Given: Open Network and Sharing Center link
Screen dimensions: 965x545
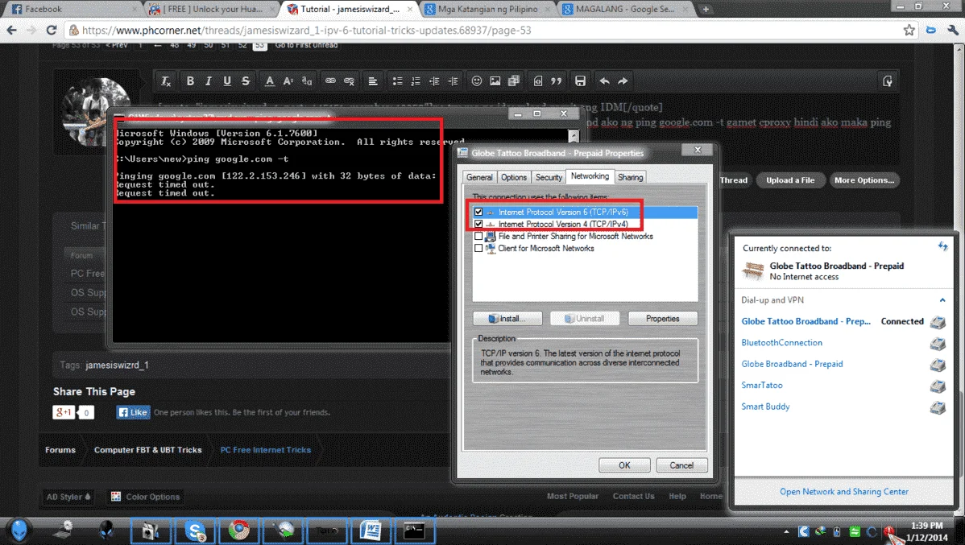Looking at the screenshot, I should [843, 492].
